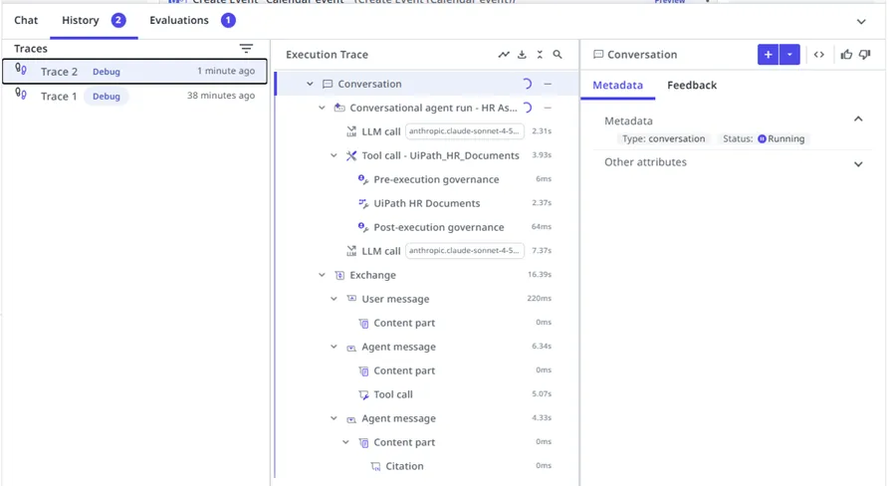Click the Debug badge on Trace 1
889x486 pixels.
coord(107,97)
